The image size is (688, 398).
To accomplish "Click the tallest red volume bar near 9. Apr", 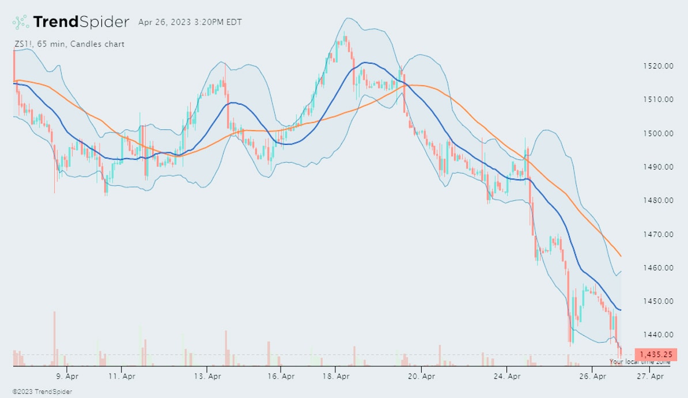I will tap(55, 338).
